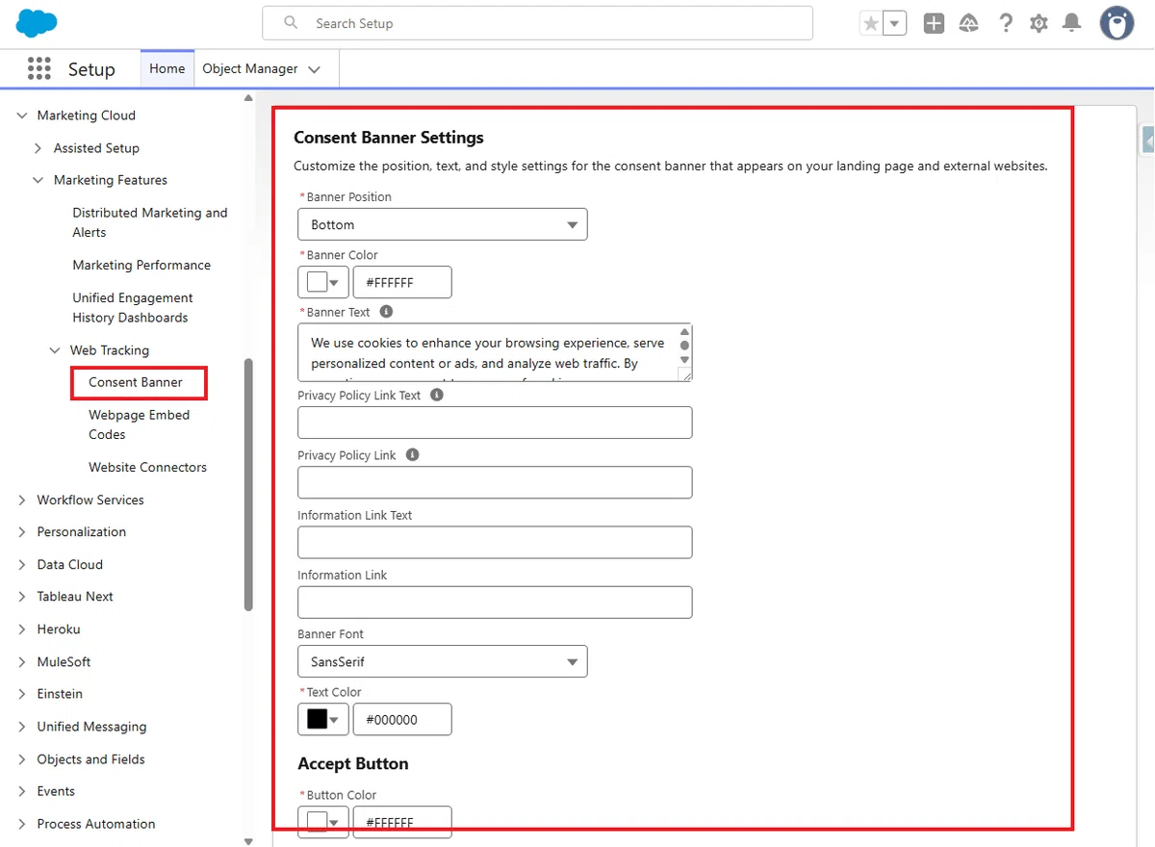Open the Banner Color swatch picker
Viewport: 1155px width, 847px height.
(x=323, y=283)
